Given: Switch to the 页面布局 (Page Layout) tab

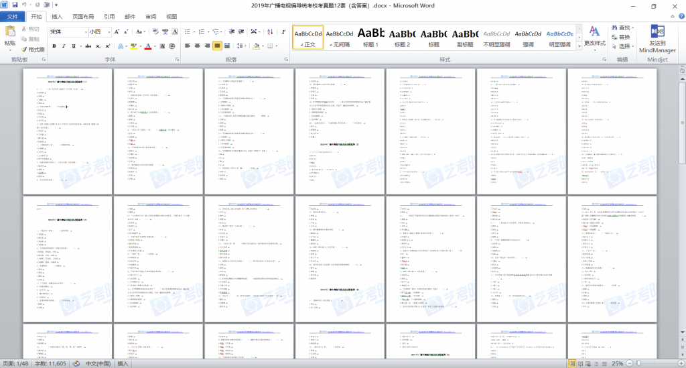Looking at the screenshot, I should click(x=83, y=16).
